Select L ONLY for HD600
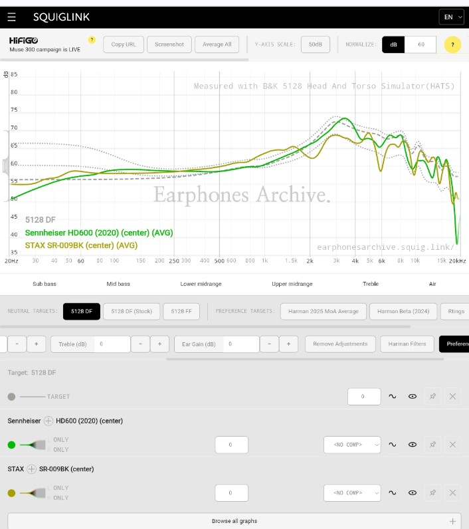 [58, 440]
